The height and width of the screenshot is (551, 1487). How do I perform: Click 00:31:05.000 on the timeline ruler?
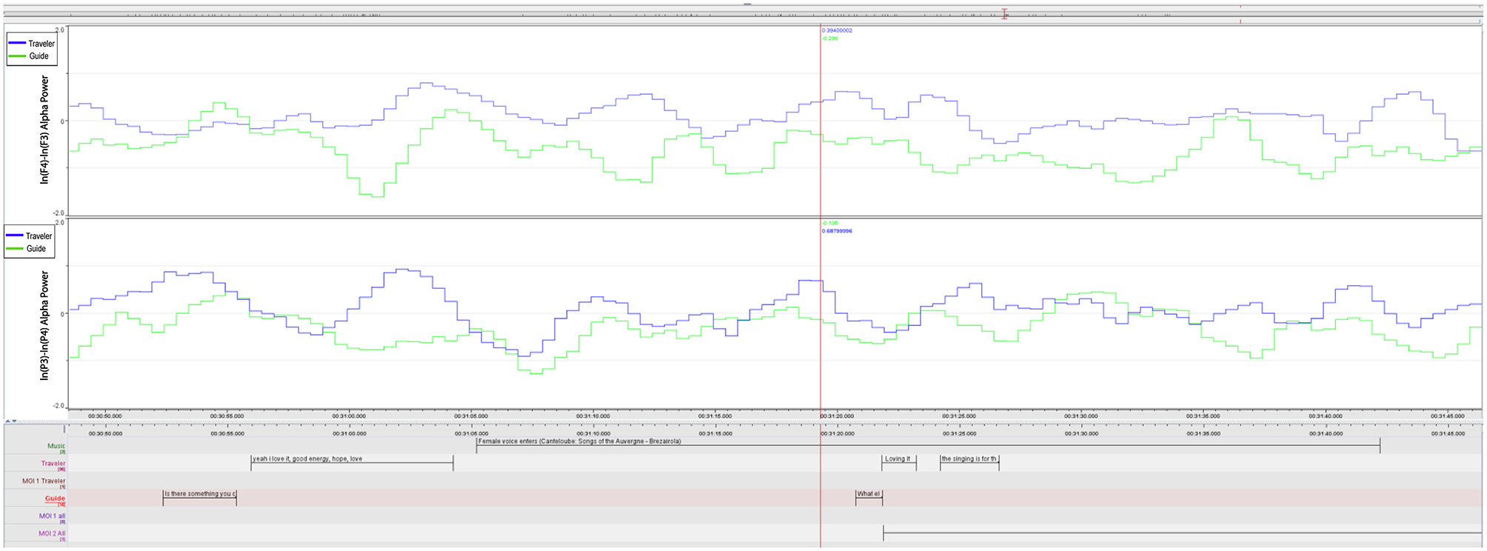[471, 416]
